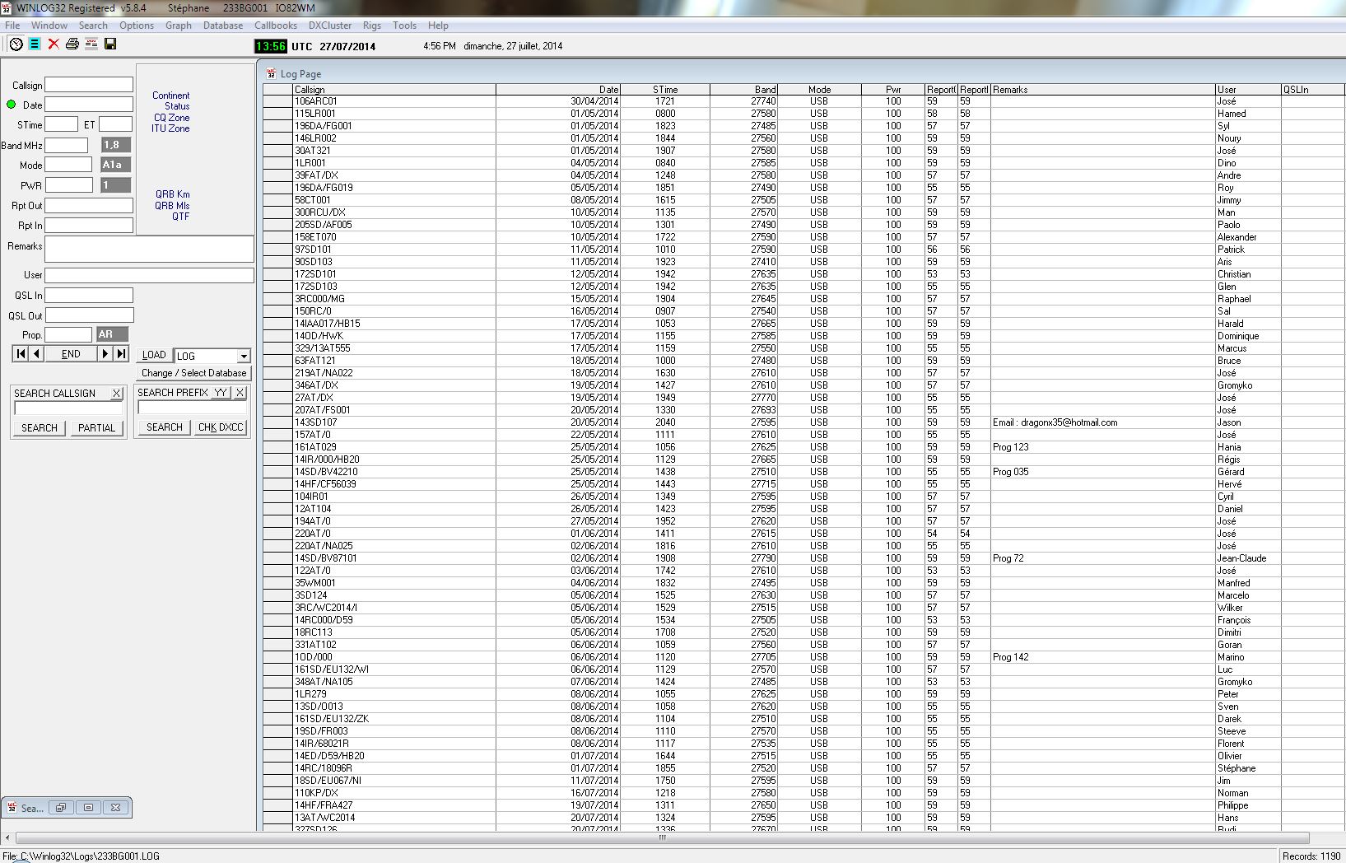Image resolution: width=1346 pixels, height=863 pixels.
Task: Open the Rigs menu
Action: 372,26
